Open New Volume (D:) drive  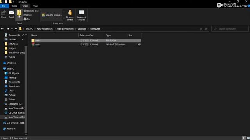click(x=16, y=108)
